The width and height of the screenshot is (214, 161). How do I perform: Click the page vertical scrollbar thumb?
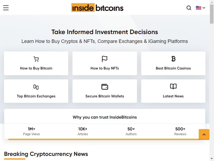(x=212, y=14)
